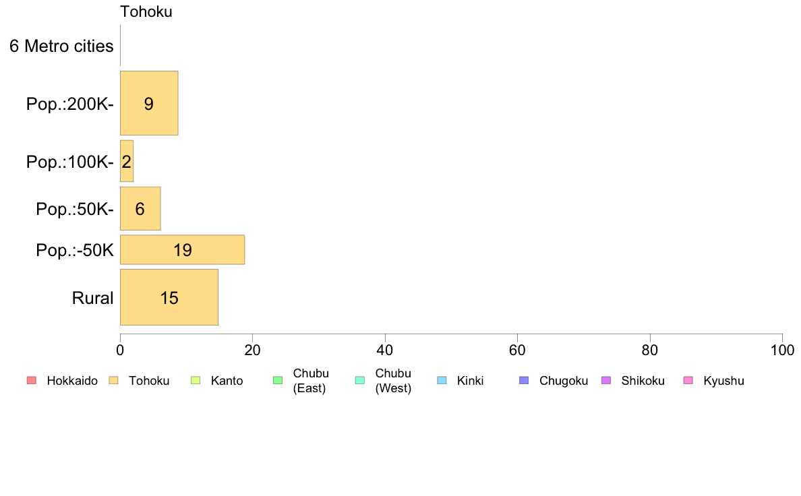Select the Pop.:50K- bar labeled 6
801x496 pixels.
pos(140,208)
